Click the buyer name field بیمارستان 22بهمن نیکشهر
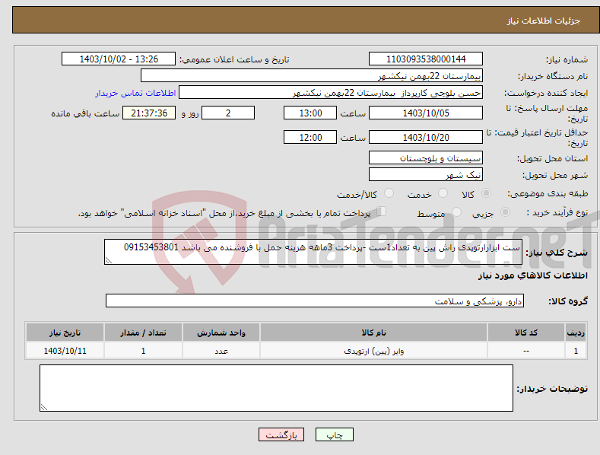This screenshot has height=455, width=600. click(x=312, y=76)
